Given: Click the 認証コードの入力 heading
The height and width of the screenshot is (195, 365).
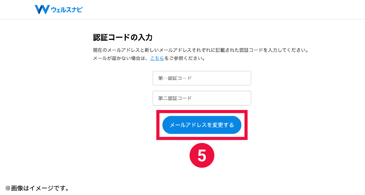Looking at the screenshot, I should pyautogui.click(x=123, y=38).
